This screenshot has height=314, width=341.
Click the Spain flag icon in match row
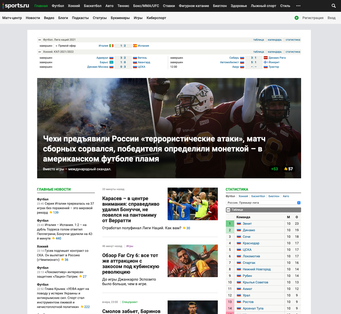coord(135,46)
